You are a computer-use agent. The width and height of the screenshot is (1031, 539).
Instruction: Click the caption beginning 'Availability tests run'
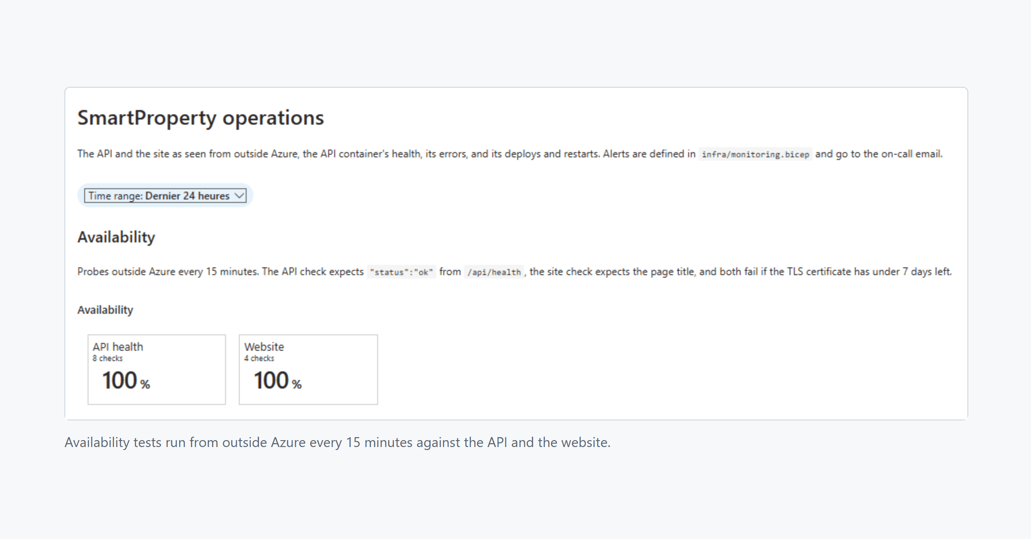pyautogui.click(x=337, y=442)
